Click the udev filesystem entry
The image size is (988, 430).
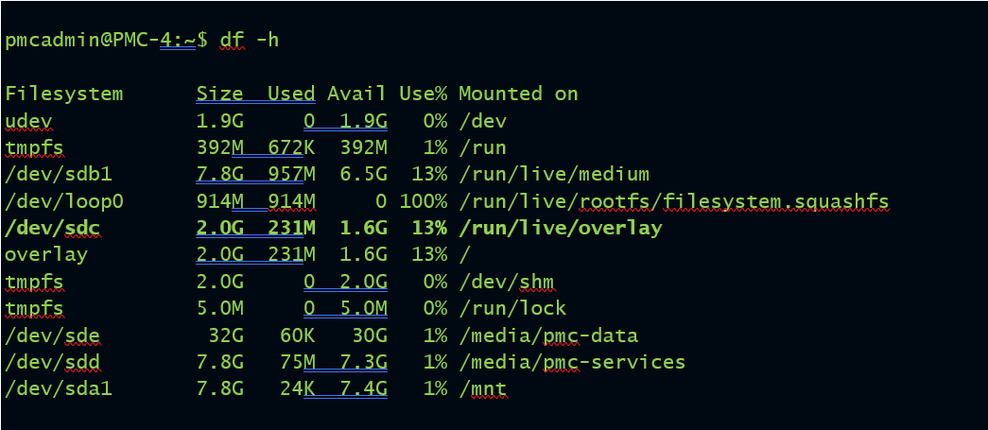28,121
